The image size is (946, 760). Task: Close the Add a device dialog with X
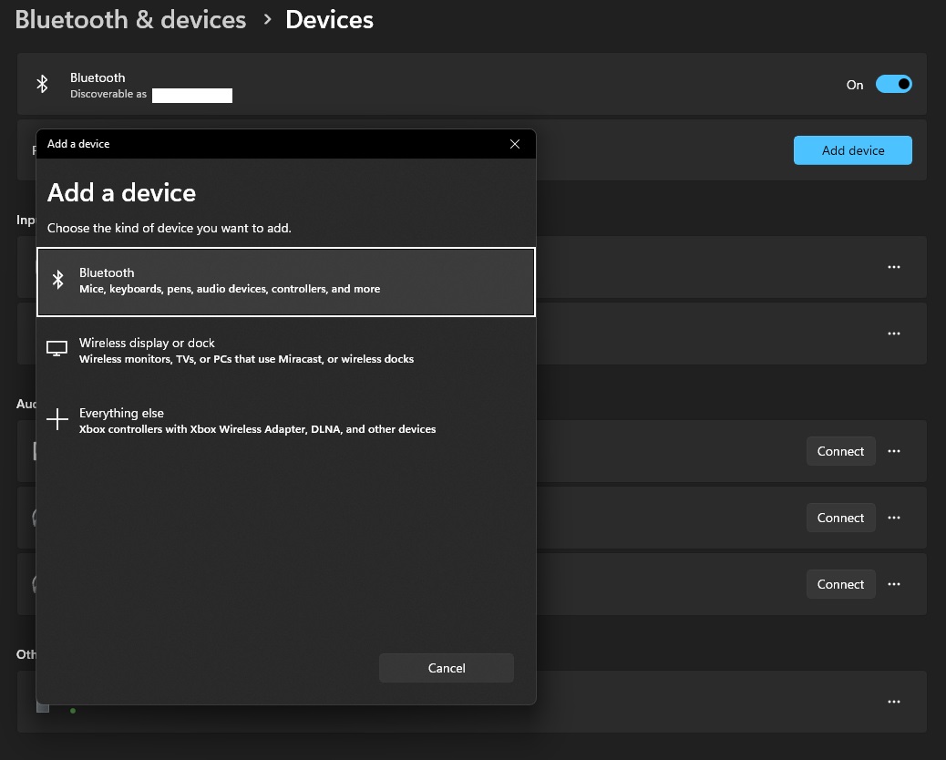(x=515, y=144)
